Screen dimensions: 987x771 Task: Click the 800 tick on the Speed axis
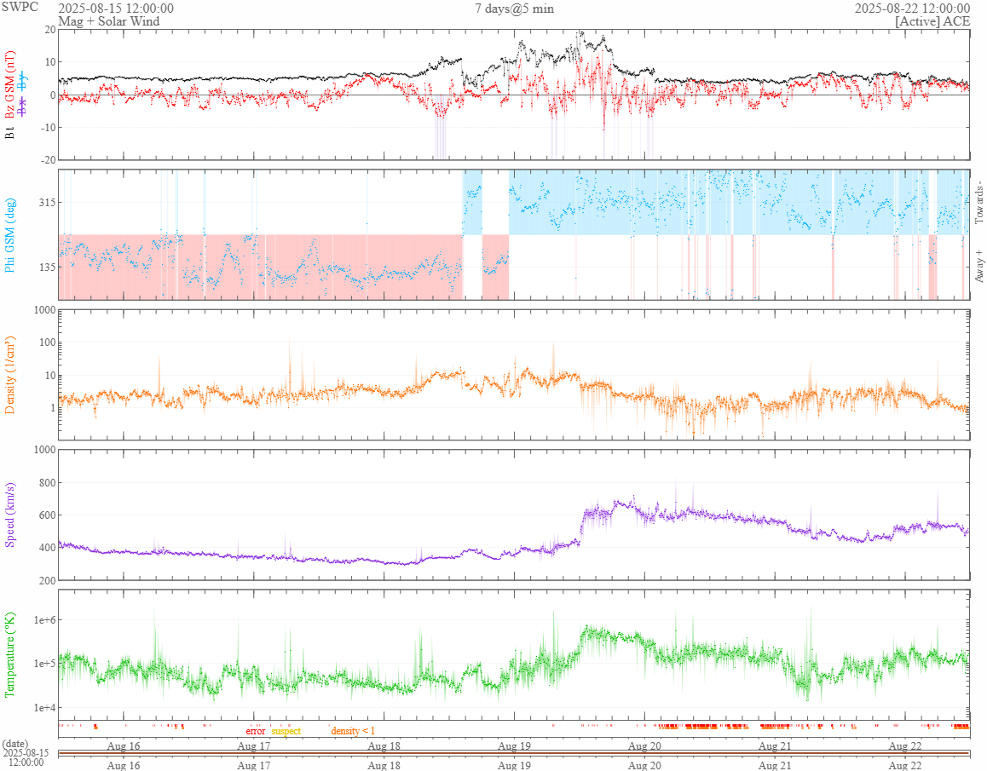tap(47, 483)
